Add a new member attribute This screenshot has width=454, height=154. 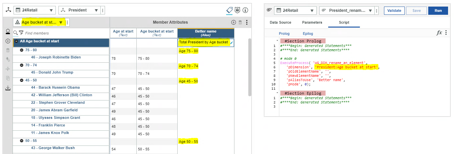[x=233, y=22]
